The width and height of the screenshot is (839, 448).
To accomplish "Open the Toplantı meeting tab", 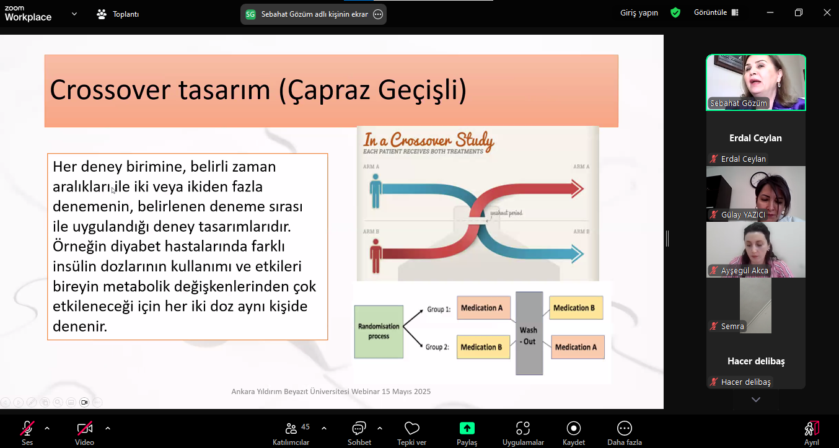I will 118,14.
